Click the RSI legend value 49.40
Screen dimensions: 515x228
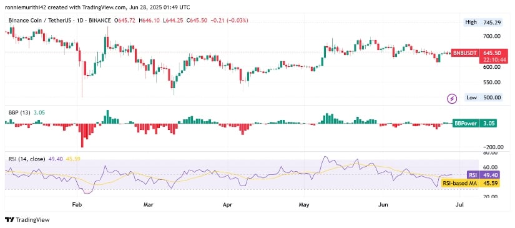[x=56, y=159]
